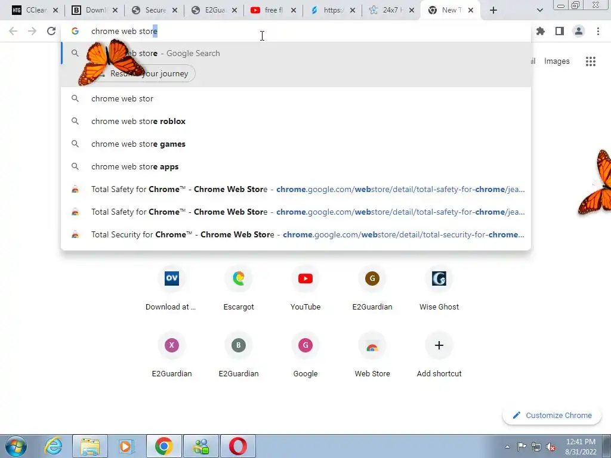Click the browser back arrow
Screen dimensions: 611x458
[x=13, y=31]
